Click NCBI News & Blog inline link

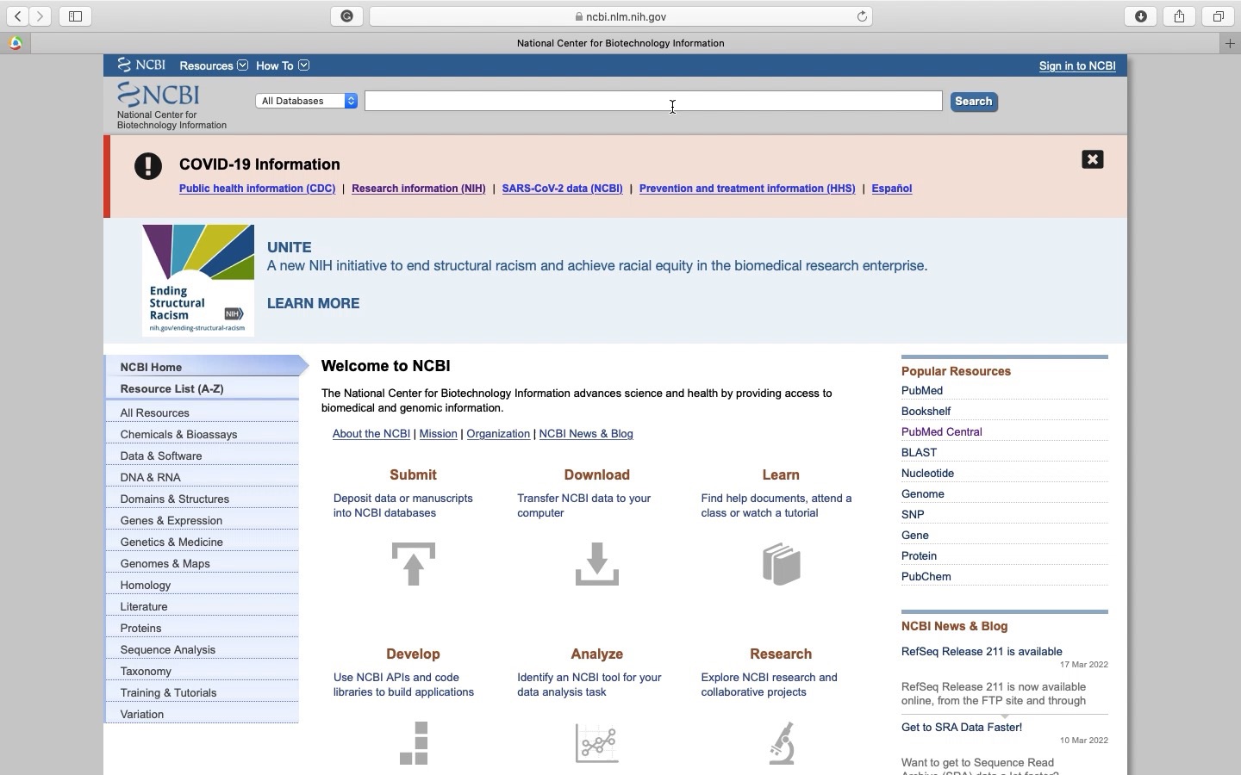click(586, 433)
